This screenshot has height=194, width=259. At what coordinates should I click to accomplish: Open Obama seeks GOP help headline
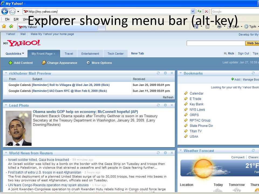86,112
